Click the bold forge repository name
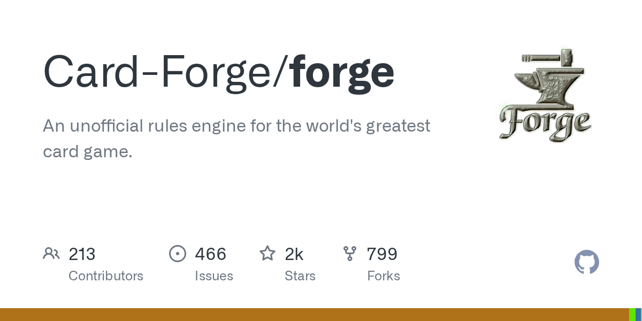 coord(342,72)
